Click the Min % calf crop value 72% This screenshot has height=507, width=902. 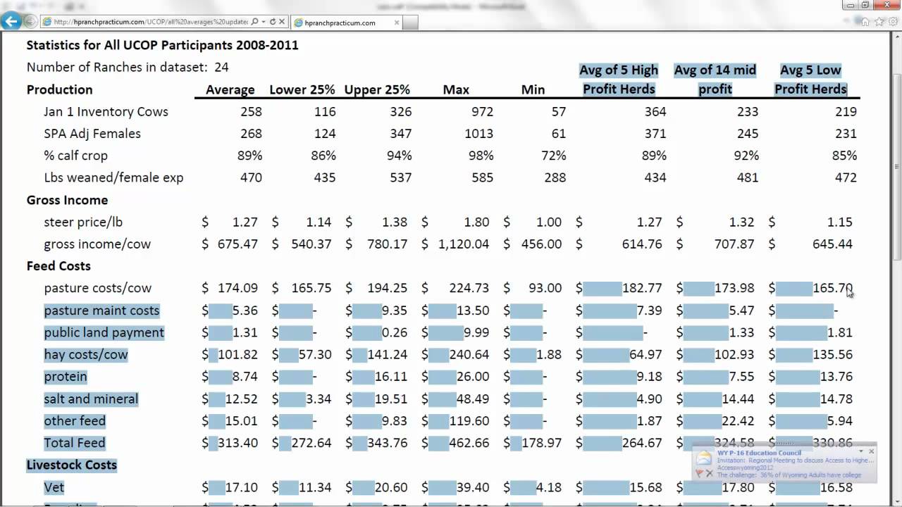pos(553,156)
